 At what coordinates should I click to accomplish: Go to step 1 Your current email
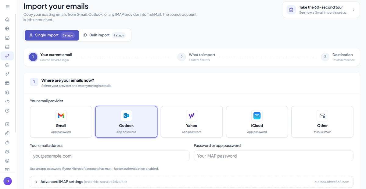point(50,57)
